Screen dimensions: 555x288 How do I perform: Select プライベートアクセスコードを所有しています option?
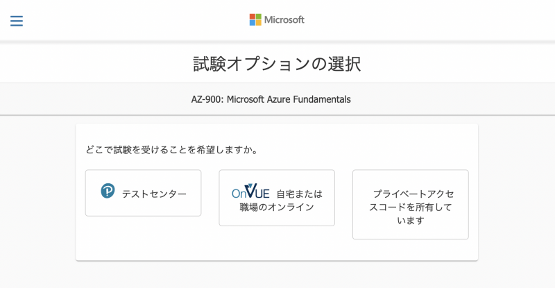410,205
